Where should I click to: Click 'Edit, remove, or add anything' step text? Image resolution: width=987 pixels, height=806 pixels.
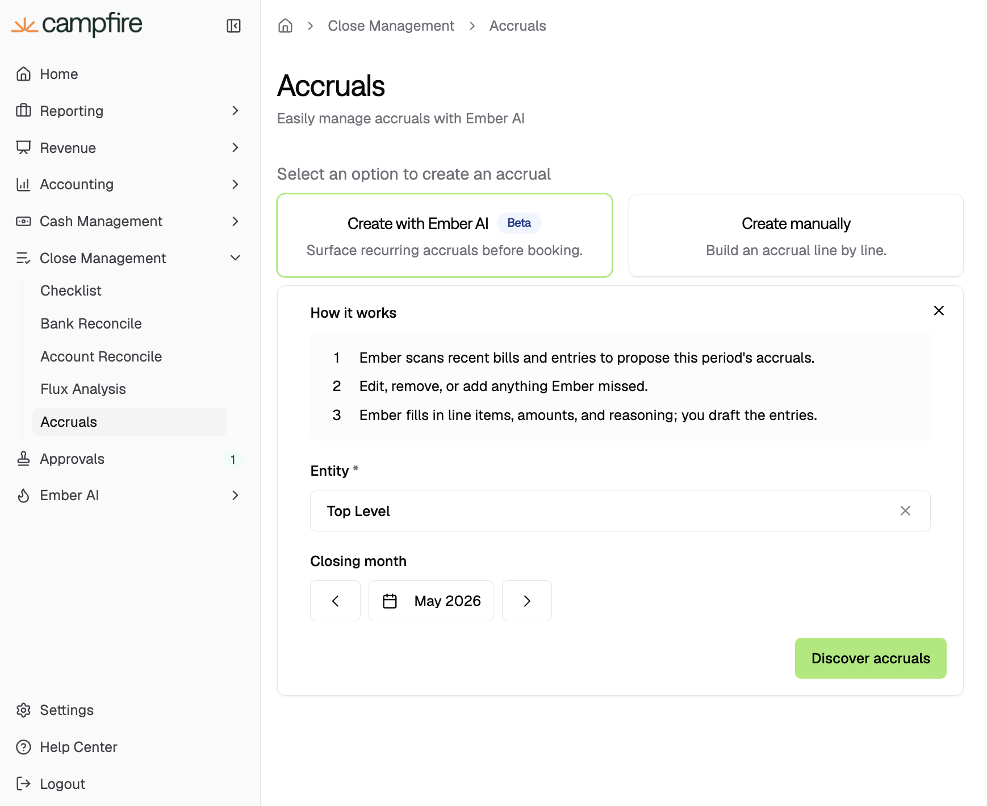504,386
